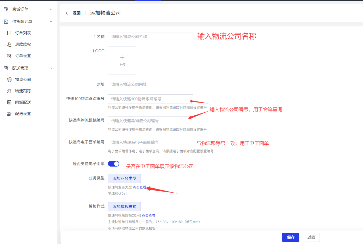Click the blue 保存 button

pyautogui.click(x=291, y=237)
